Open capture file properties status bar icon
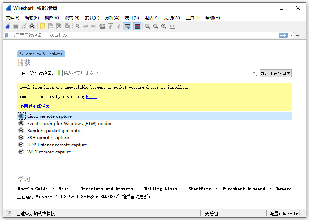Screen dimensions: 309x220 (9, 213)
